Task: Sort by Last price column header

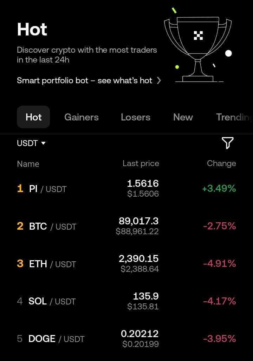Action: coord(141,163)
